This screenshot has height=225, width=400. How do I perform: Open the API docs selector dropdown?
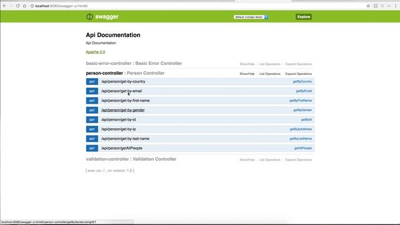click(x=251, y=17)
